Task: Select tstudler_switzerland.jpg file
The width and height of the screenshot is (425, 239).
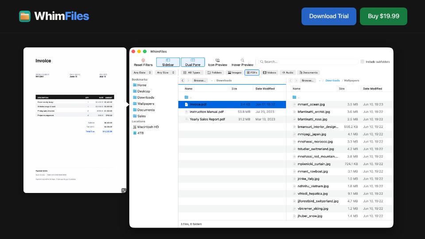Action: (x=340, y=149)
